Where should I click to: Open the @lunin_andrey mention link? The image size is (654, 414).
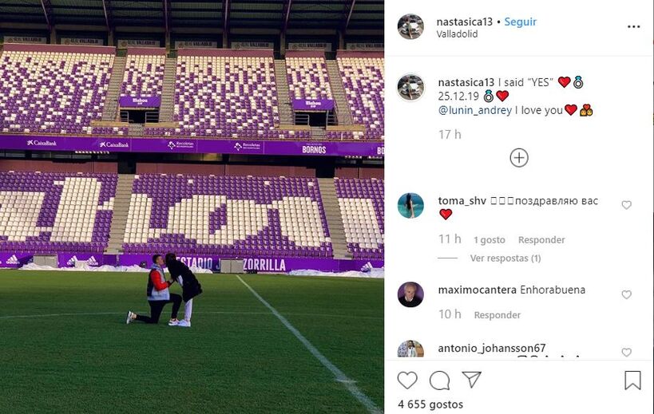coord(474,110)
